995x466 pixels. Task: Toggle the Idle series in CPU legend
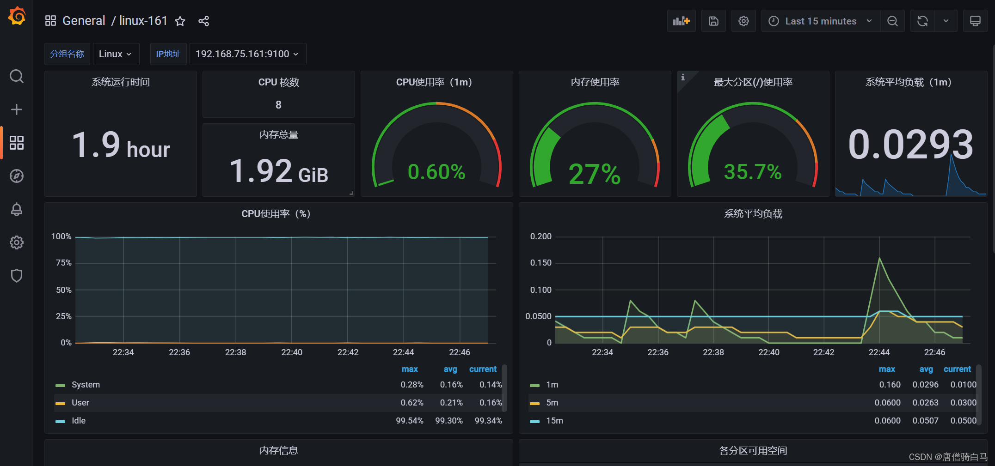pyautogui.click(x=79, y=421)
